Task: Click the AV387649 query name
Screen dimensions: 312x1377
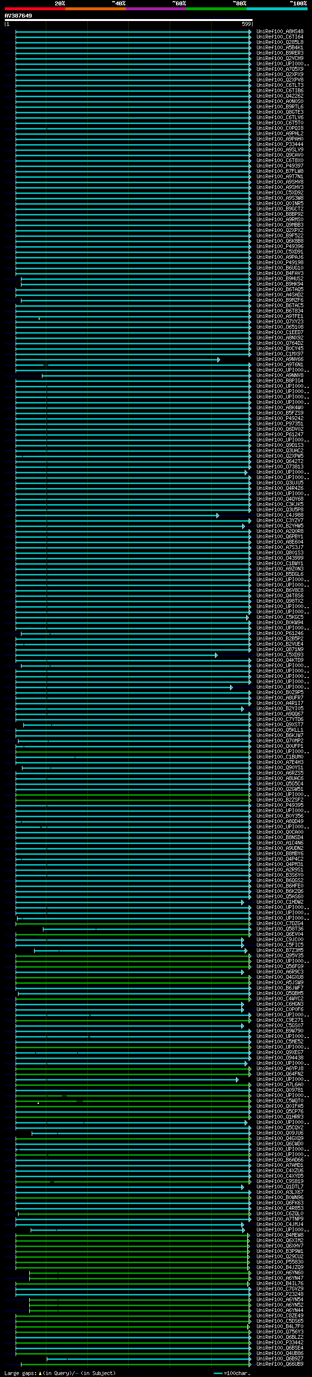Action: (18, 16)
